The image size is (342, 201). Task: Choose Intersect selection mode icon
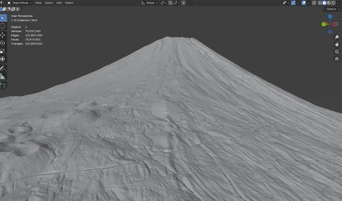pos(17,9)
